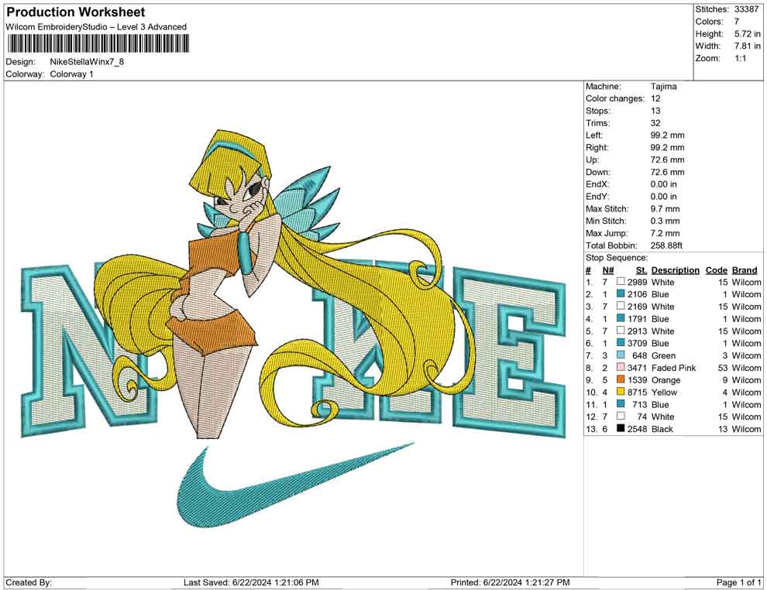The width and height of the screenshot is (767, 590).
Task: Click the Machine value Tajima
Action: [664, 87]
